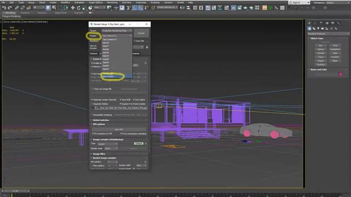
Task: Click the lock icon in Render Setup
Action: coord(147,47)
